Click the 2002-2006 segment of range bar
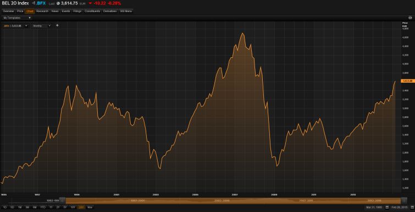This screenshot has height=212, width=415. (x=222, y=200)
